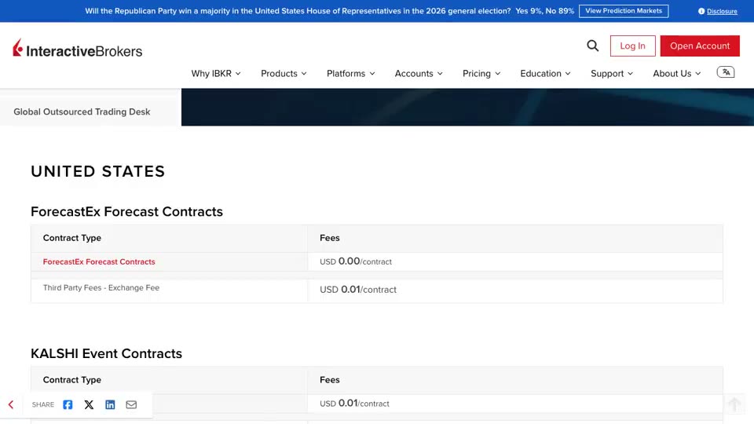Expand the Why IBKR menu
The image size is (754, 424).
(x=216, y=74)
